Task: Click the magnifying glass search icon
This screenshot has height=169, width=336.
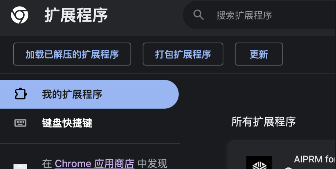Action: (198, 15)
